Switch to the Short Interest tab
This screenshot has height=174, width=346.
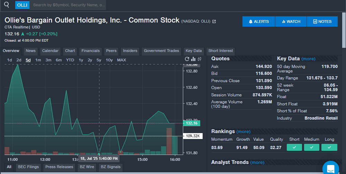tap(221, 51)
